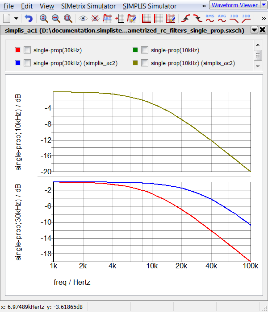Click the AVG measurement icon
This screenshot has height=312, width=268.
[x=222, y=18]
